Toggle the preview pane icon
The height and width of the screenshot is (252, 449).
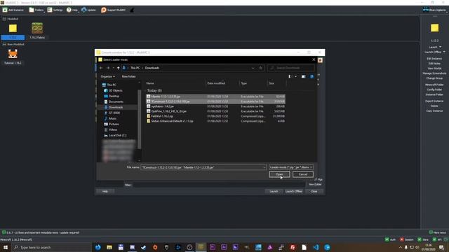pos(303,76)
